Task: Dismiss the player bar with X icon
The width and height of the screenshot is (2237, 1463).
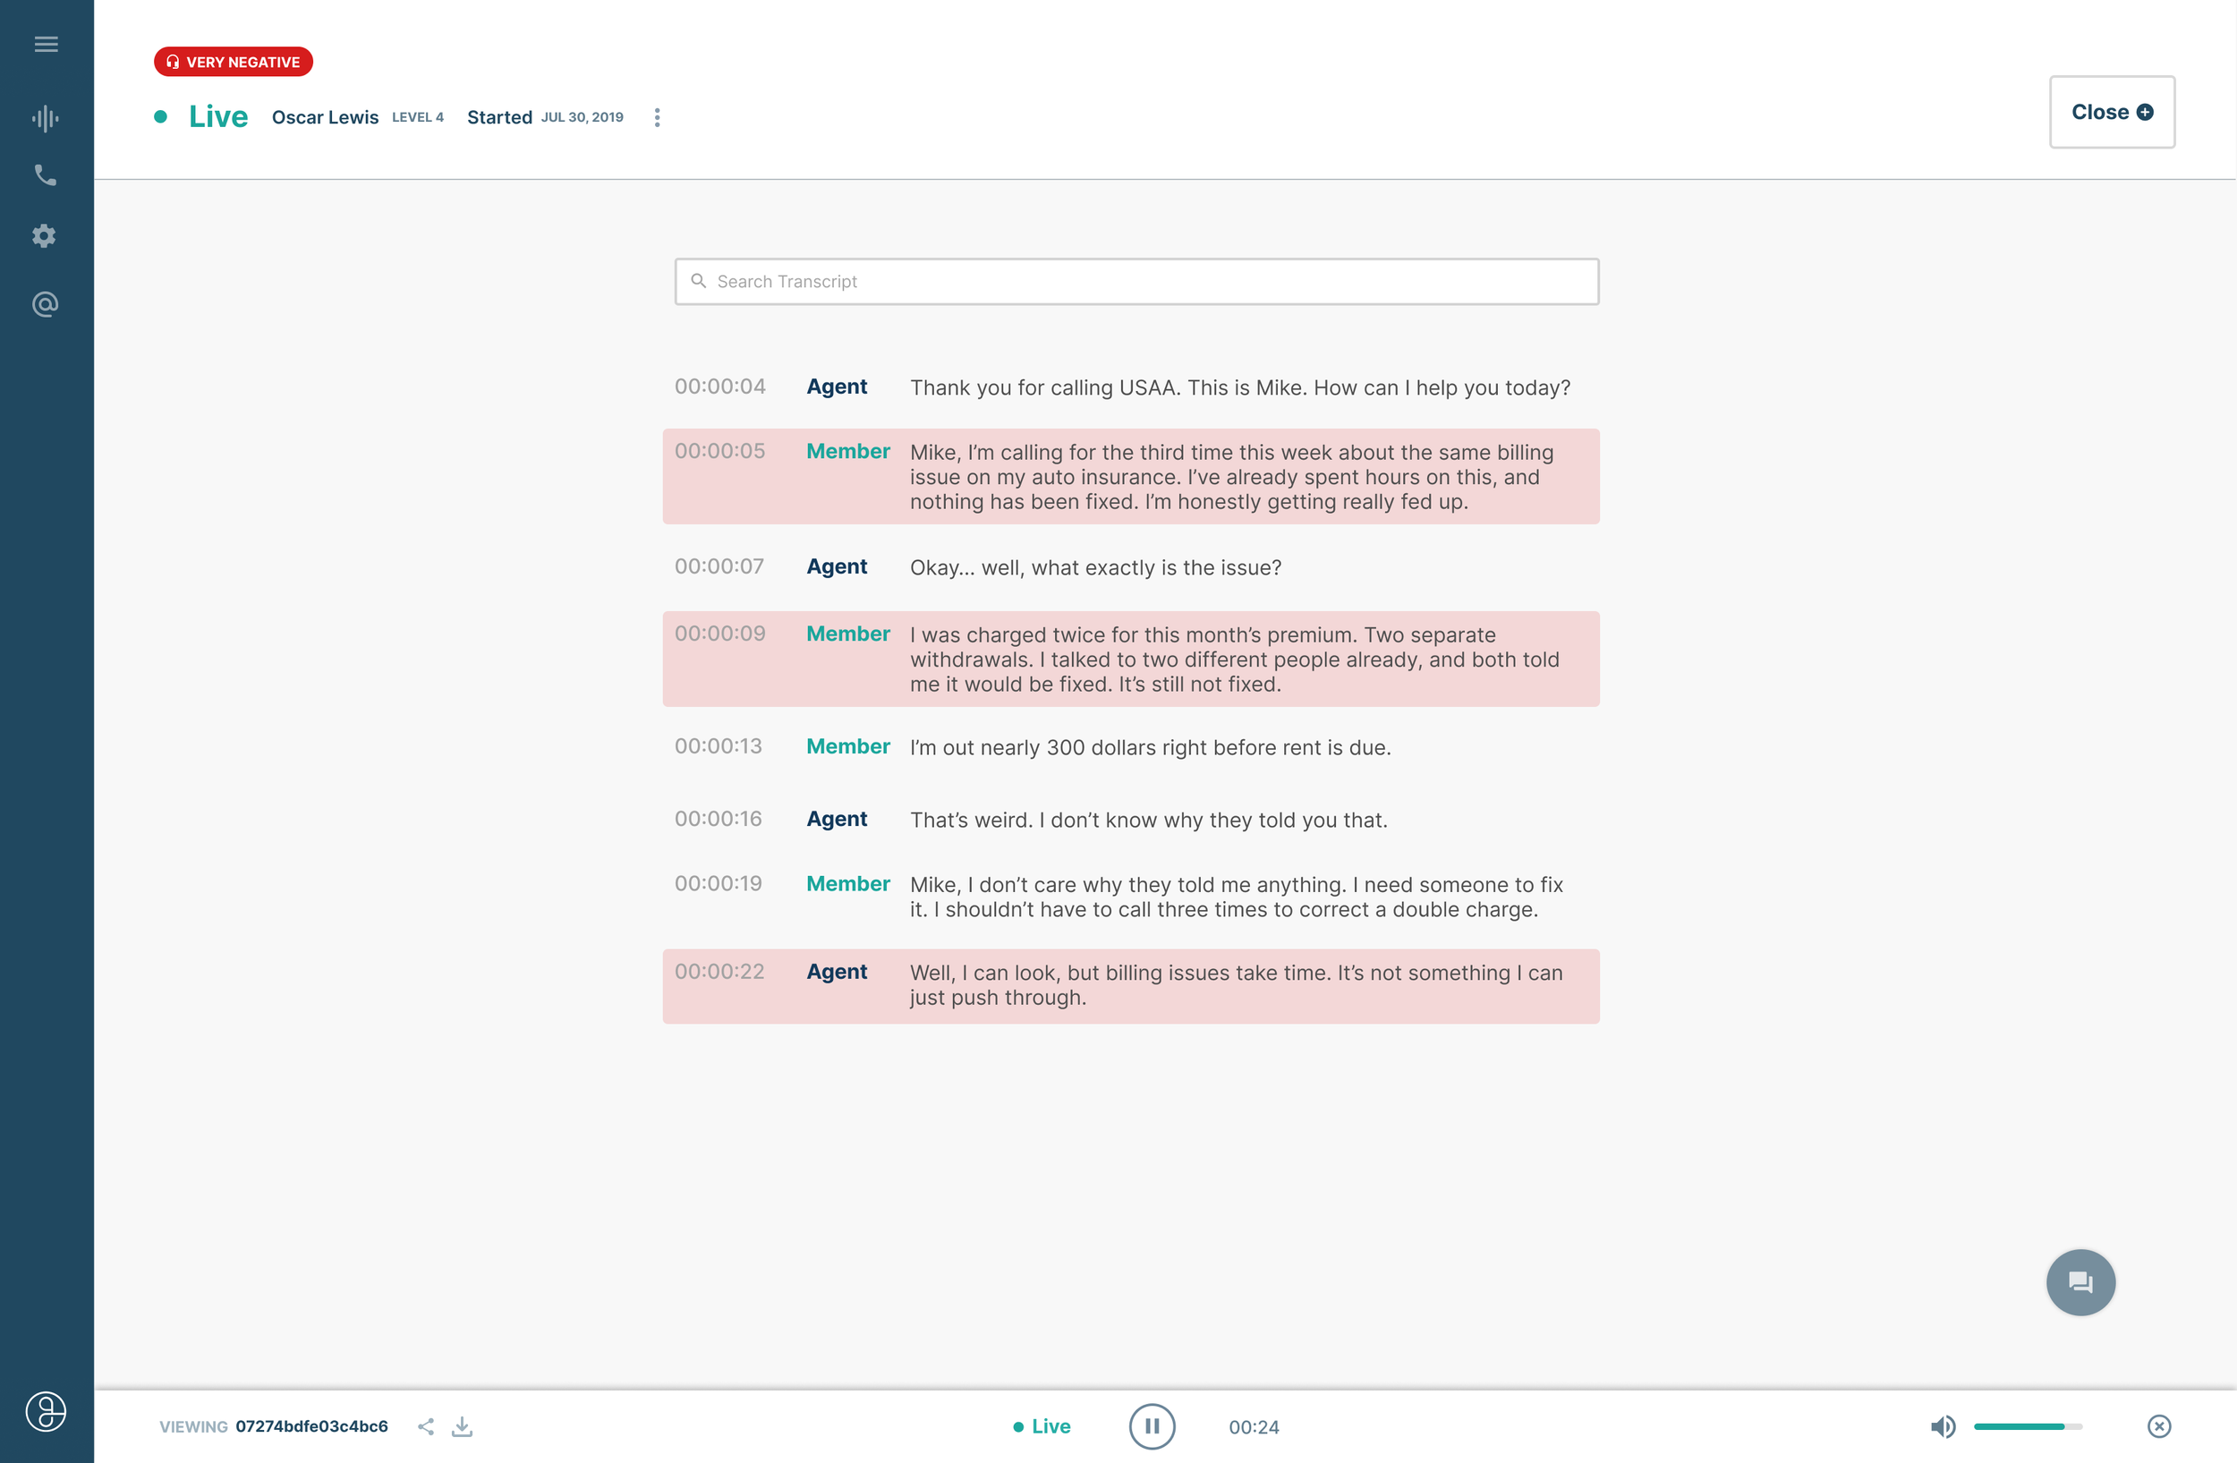Action: (x=2159, y=1426)
